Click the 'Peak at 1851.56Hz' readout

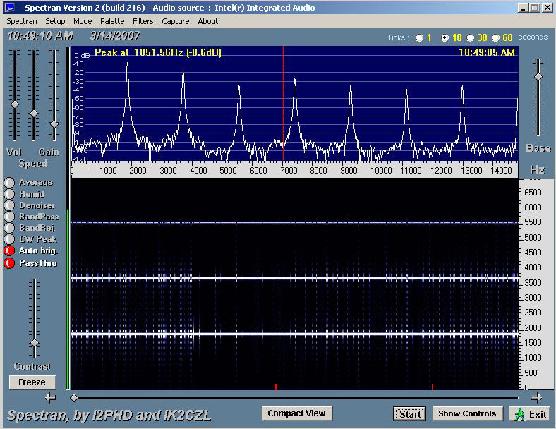[x=158, y=53]
